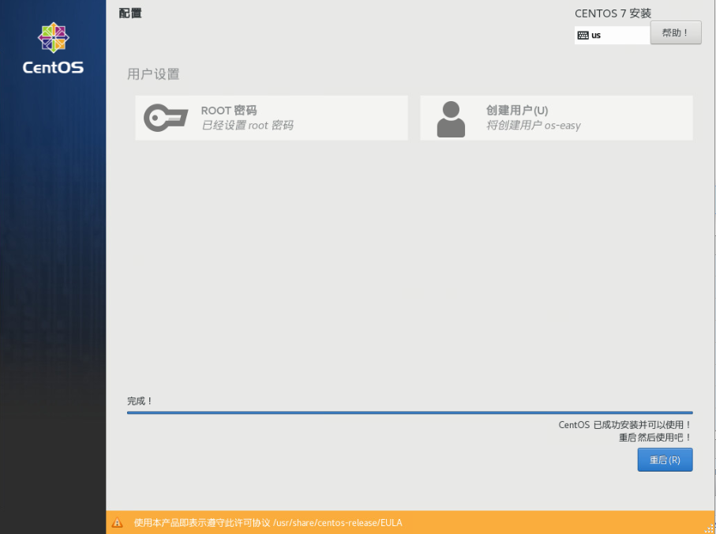Open the ROOT 密码 settings label

229,111
